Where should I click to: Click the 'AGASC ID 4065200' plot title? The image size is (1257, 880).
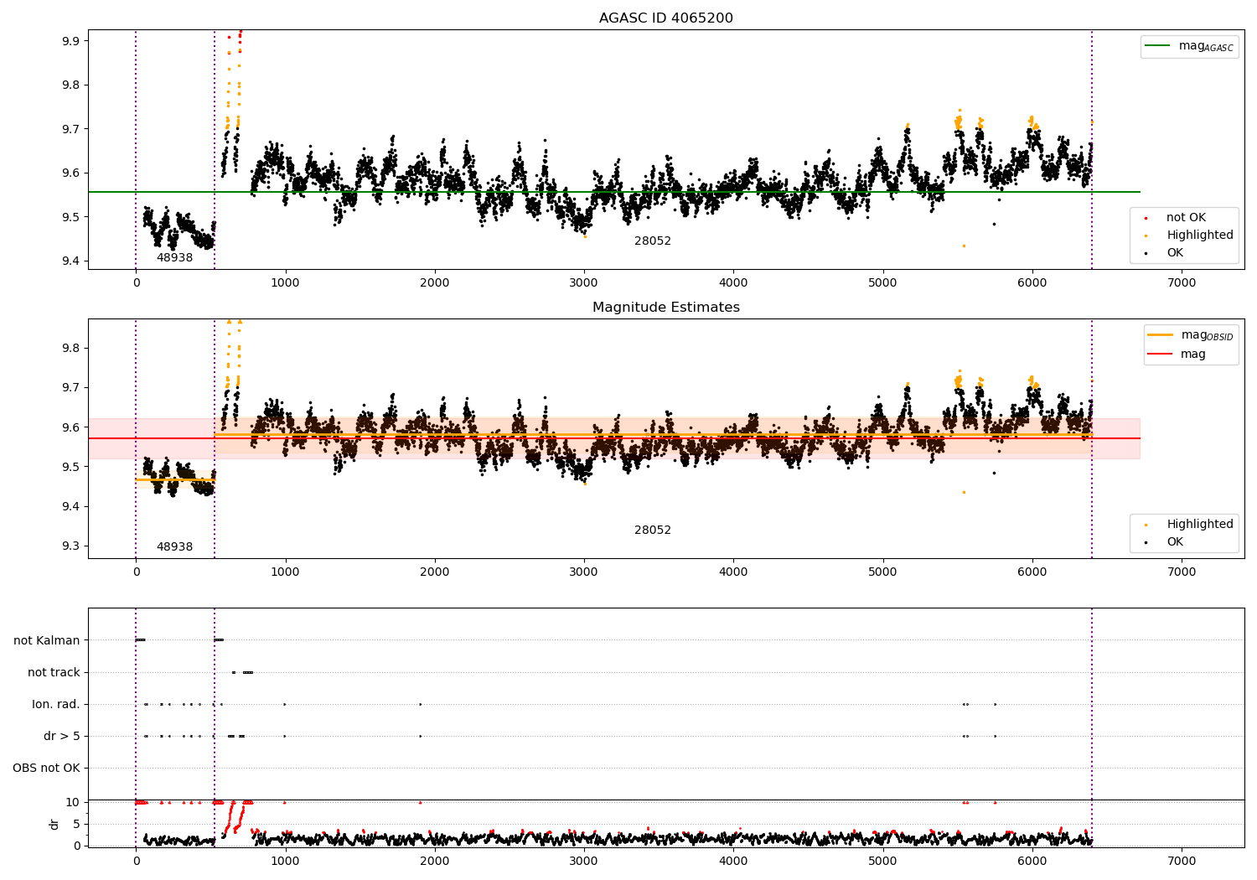665,18
